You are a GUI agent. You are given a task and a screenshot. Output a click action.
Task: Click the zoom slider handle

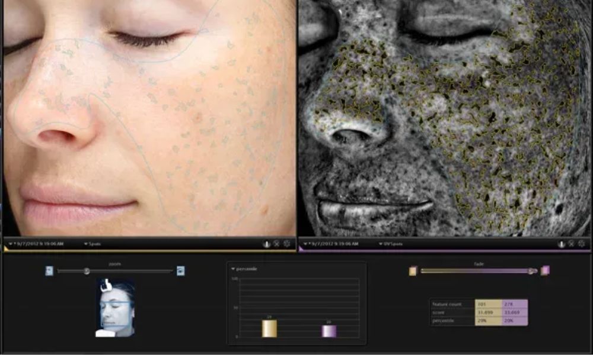[87, 271]
